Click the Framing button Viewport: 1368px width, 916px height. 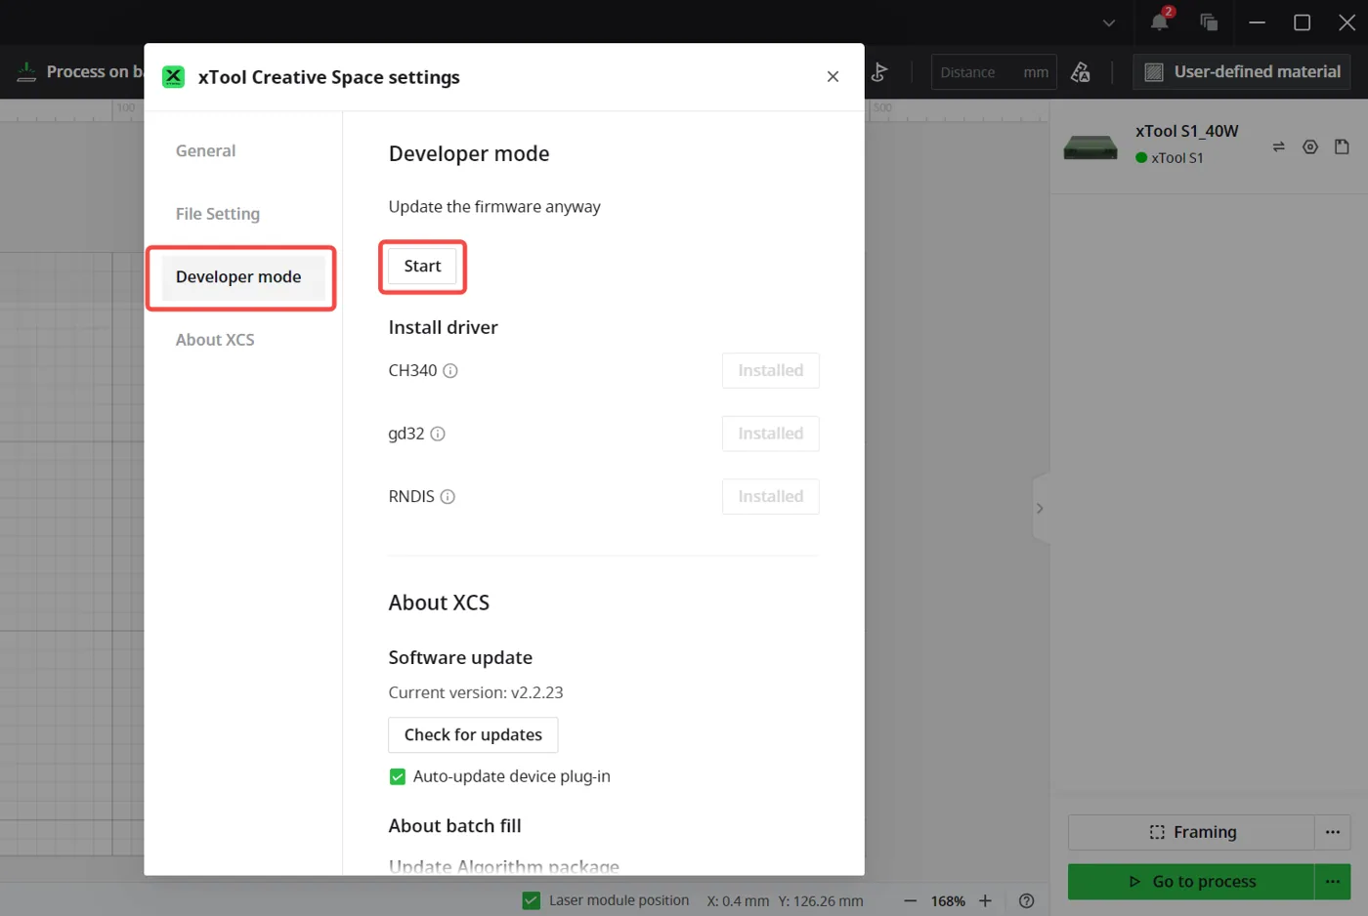[1191, 832]
